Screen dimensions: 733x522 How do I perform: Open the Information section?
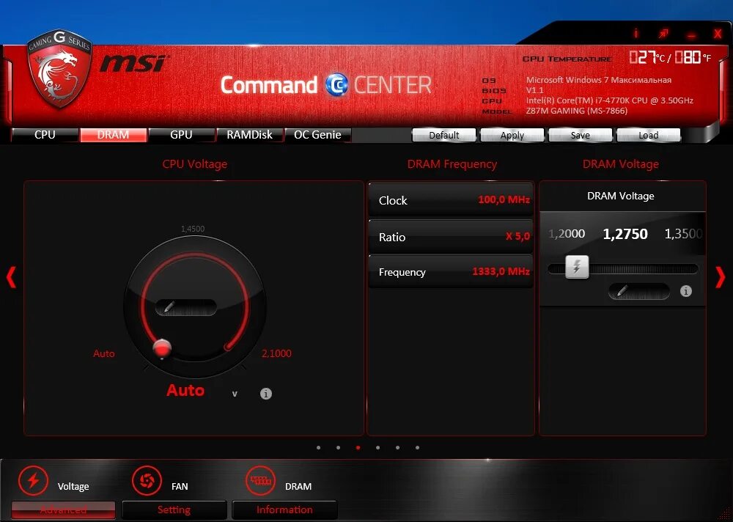[284, 510]
